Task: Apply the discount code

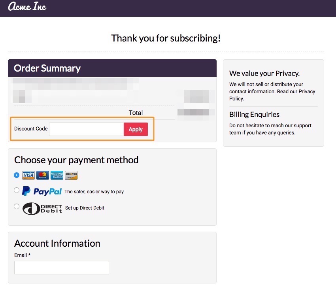Action: pyautogui.click(x=136, y=129)
